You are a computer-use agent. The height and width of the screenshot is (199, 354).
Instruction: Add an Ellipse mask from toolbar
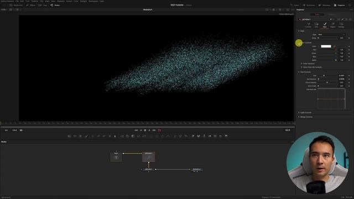[x=157, y=136]
